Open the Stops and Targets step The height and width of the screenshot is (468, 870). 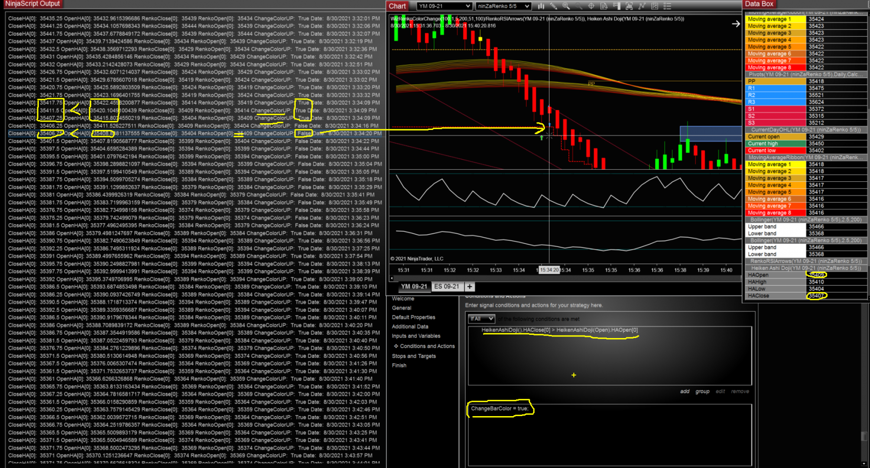[x=414, y=356]
